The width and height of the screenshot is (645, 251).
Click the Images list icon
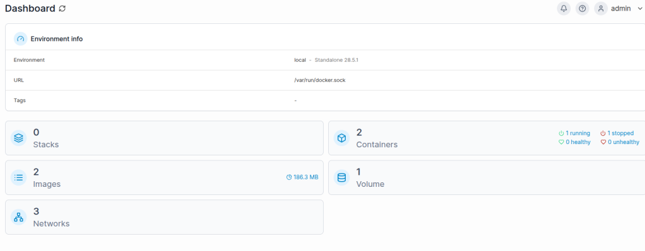point(18,178)
